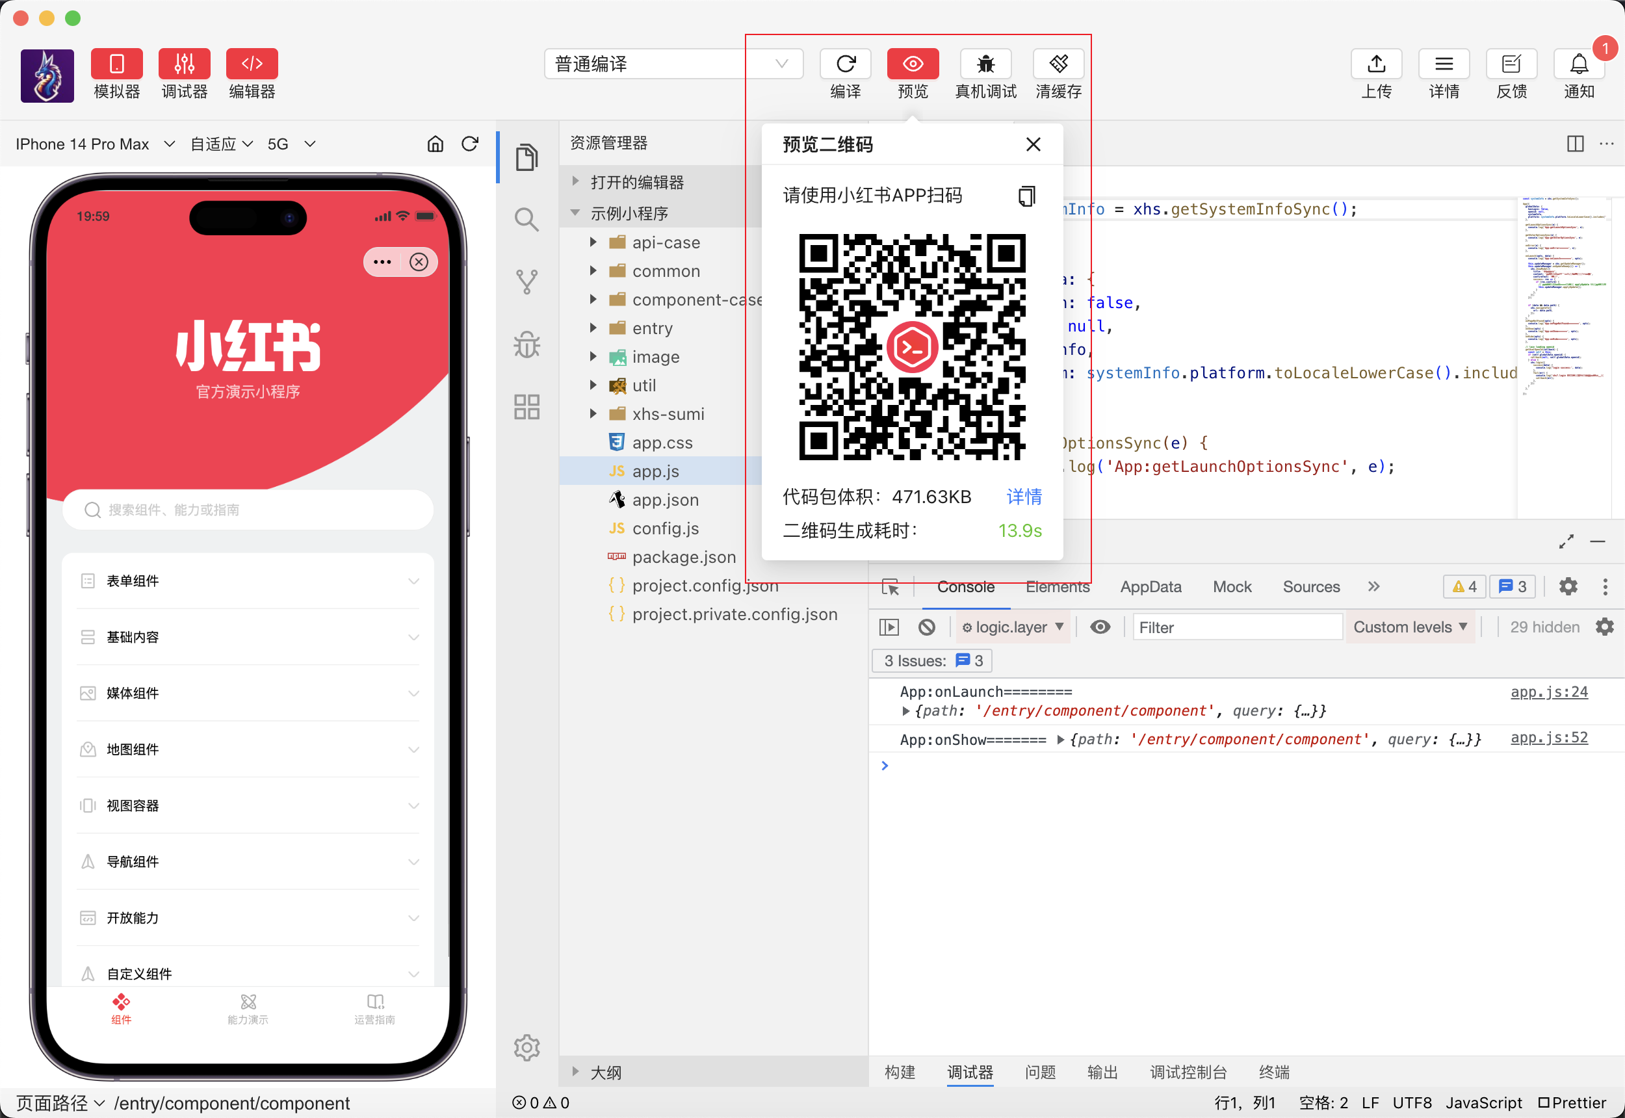Open the devtools settings gear

click(x=1568, y=587)
